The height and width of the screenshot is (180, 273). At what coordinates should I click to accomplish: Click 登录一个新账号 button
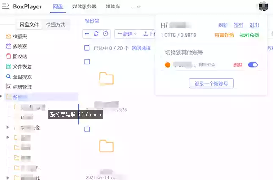click(x=211, y=83)
